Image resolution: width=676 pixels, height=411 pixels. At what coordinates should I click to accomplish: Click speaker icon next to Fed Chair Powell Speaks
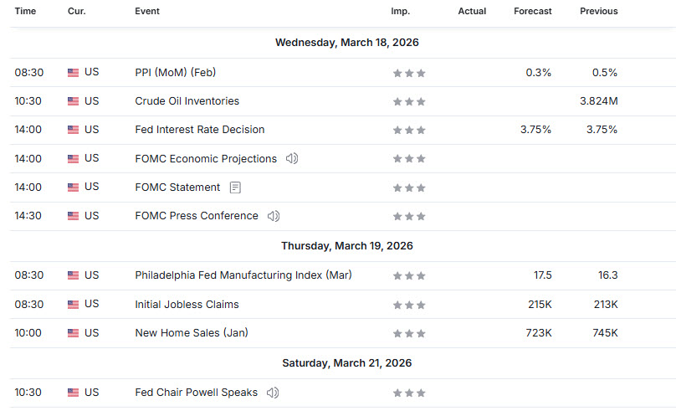[x=273, y=393]
